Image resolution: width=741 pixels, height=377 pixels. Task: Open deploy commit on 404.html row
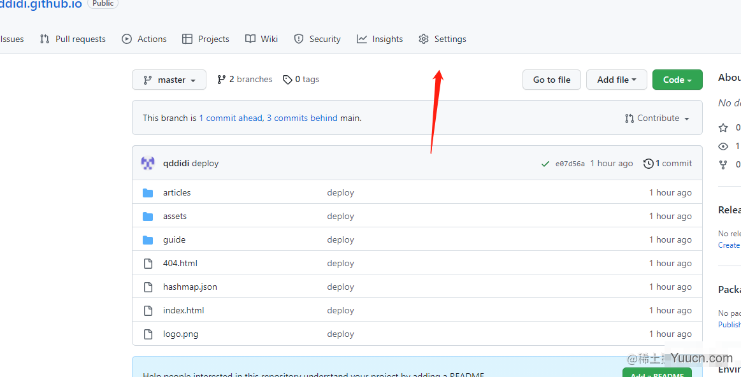340,264
